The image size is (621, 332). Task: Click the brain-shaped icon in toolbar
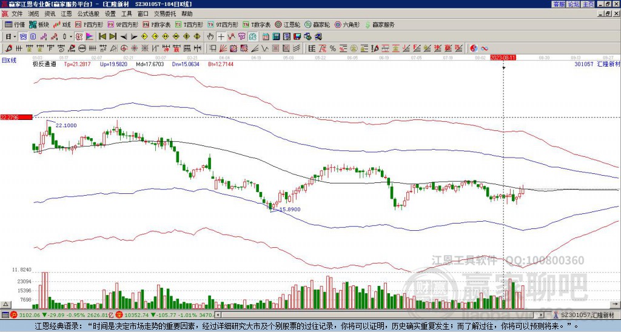(253, 37)
